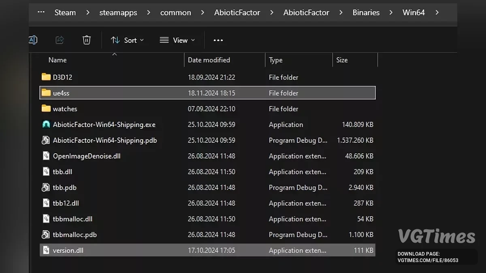
Task: Expand the chevron after Win64 in breadcrumb
Action: coord(437,13)
